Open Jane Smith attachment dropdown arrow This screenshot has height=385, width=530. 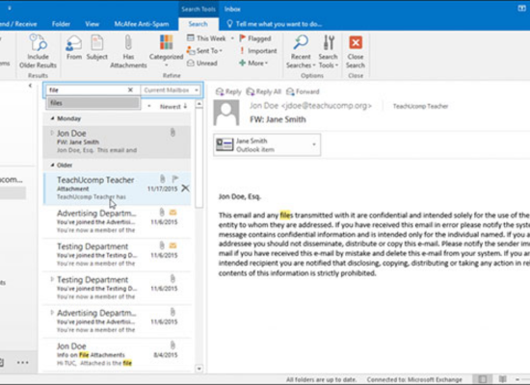coord(314,145)
